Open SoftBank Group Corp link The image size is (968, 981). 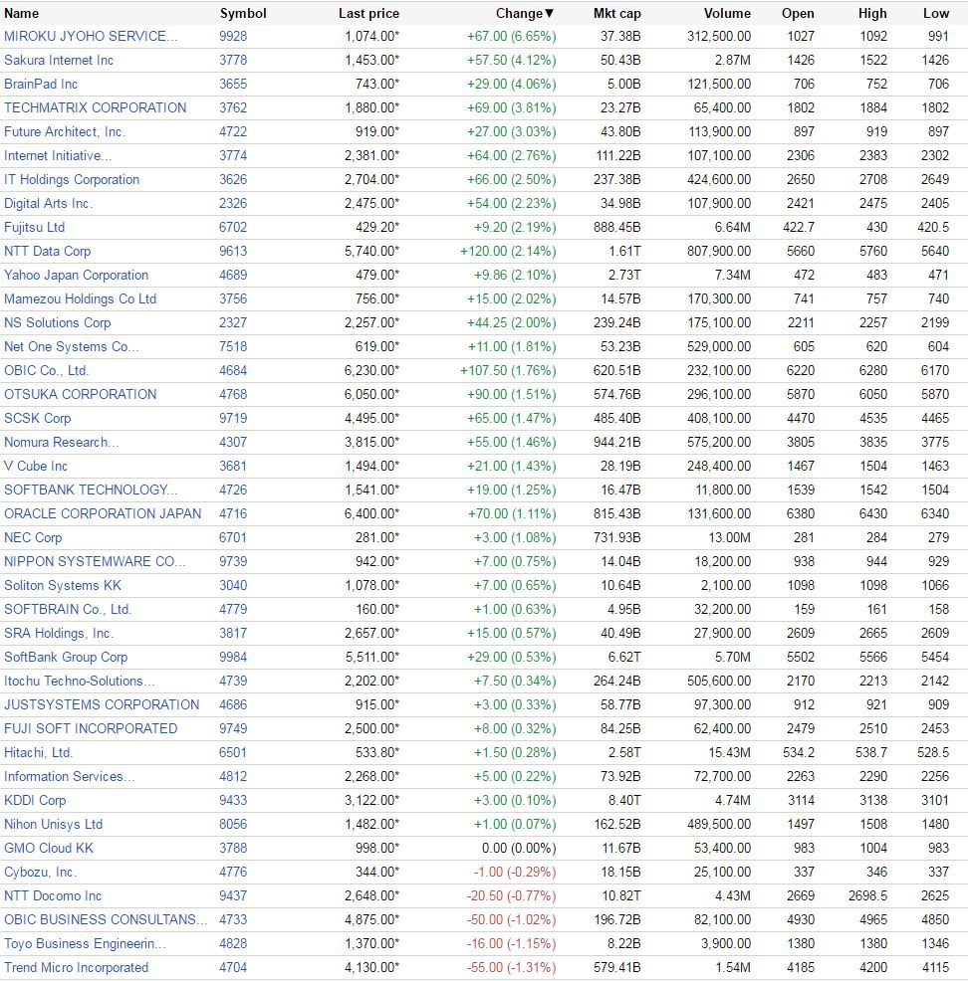coord(66,657)
